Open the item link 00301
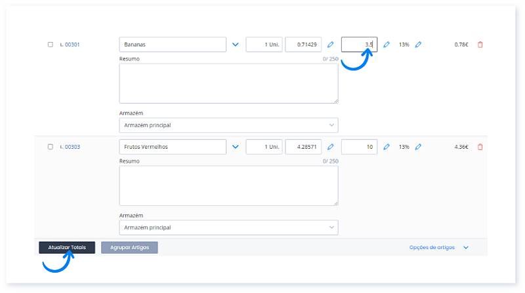The height and width of the screenshot is (293, 525). (72, 45)
